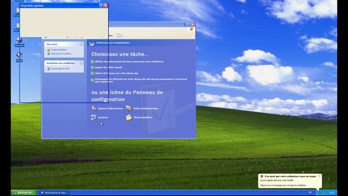Collapse the Résolution des problèmes side panel
348x196 pixels.
coord(81,63)
